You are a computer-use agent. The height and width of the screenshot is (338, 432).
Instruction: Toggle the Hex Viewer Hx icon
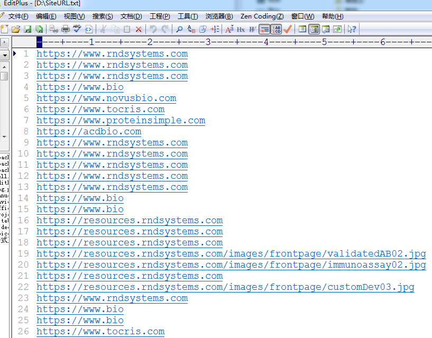point(241,29)
